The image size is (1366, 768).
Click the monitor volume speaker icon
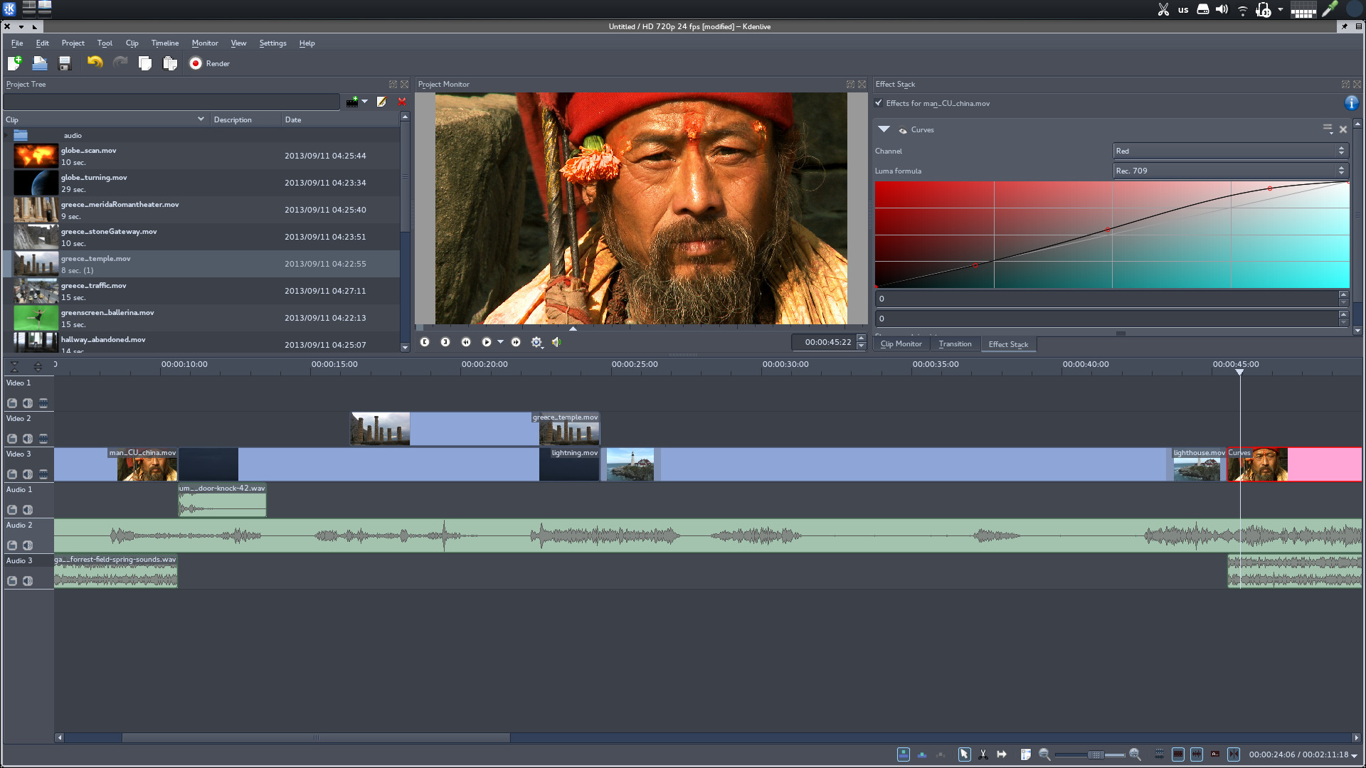(556, 342)
